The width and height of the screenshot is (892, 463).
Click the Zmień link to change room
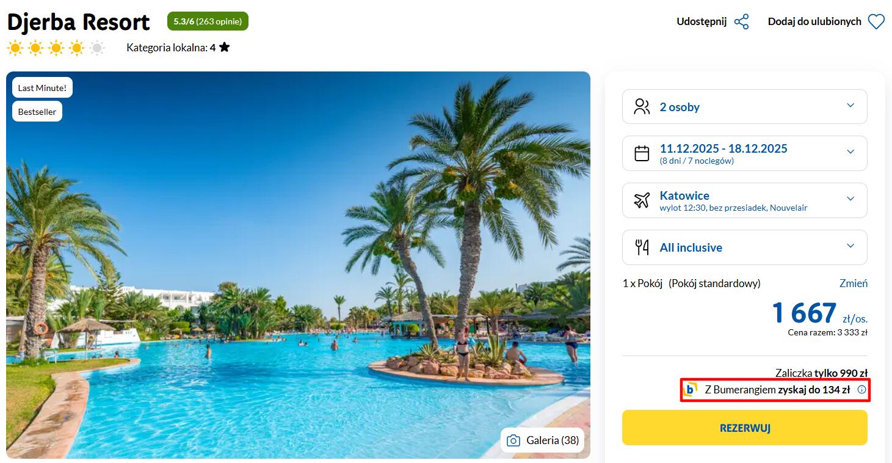(853, 283)
